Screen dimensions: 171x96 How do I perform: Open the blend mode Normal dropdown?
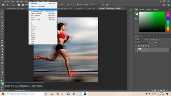[141, 43]
